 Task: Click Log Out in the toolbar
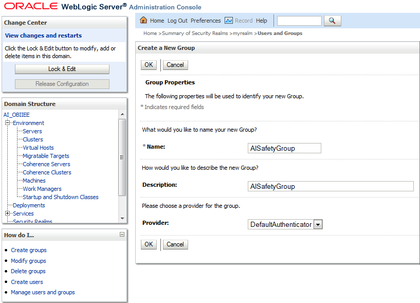[x=177, y=21]
